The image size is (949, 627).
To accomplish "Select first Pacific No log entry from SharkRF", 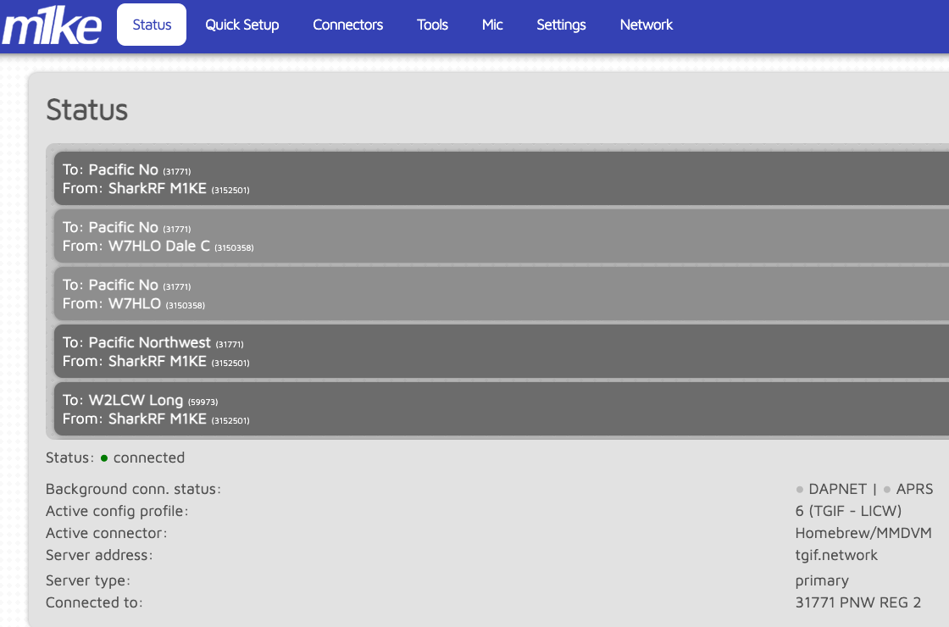I will [500, 179].
